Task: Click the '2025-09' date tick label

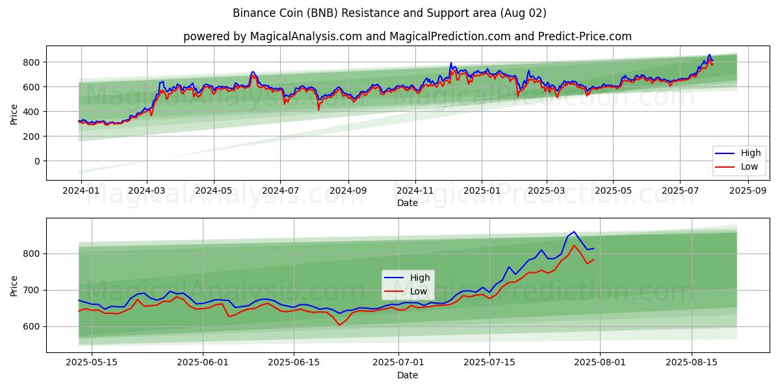Action: pos(747,192)
